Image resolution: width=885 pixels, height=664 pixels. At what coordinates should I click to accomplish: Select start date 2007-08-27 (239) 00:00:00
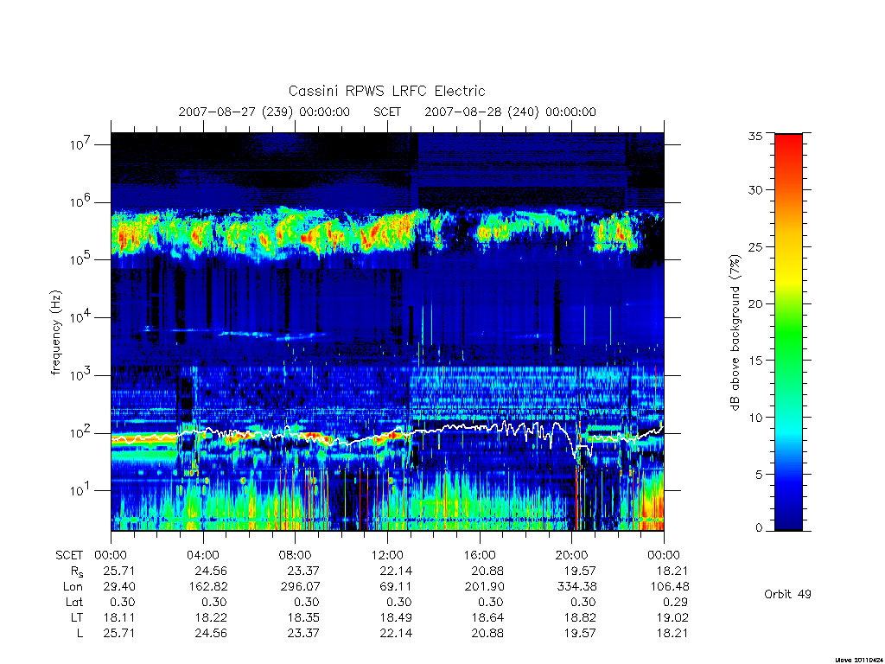click(264, 112)
